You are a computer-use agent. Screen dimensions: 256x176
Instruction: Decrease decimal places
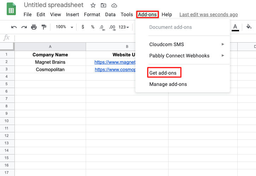point(102,27)
